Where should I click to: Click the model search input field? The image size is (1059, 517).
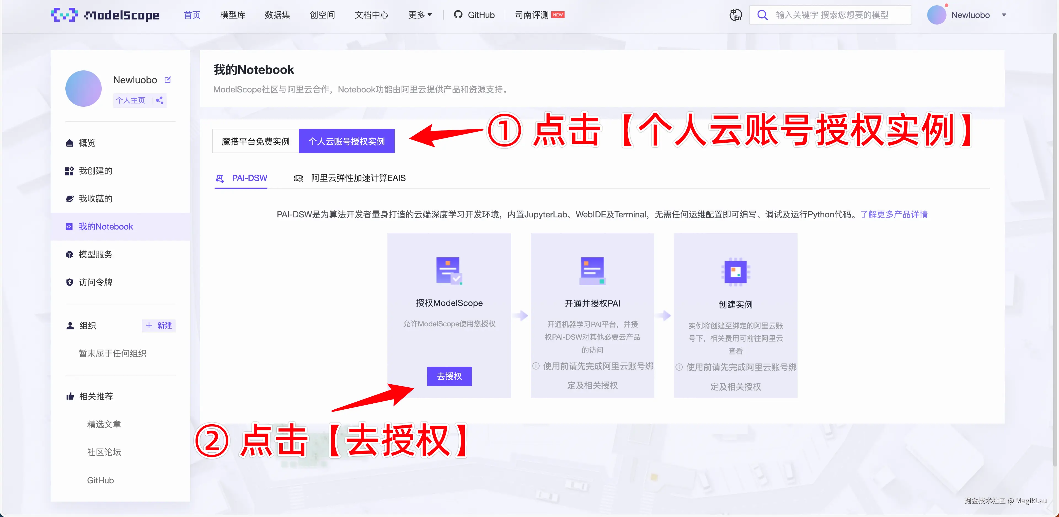tap(839, 15)
